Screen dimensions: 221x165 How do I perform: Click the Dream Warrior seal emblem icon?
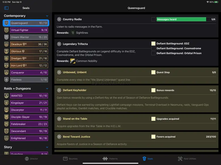click(6, 37)
